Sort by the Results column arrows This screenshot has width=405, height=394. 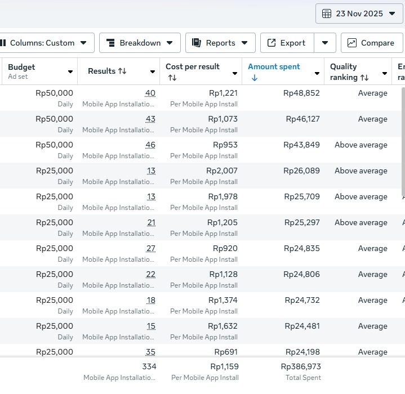pos(122,71)
